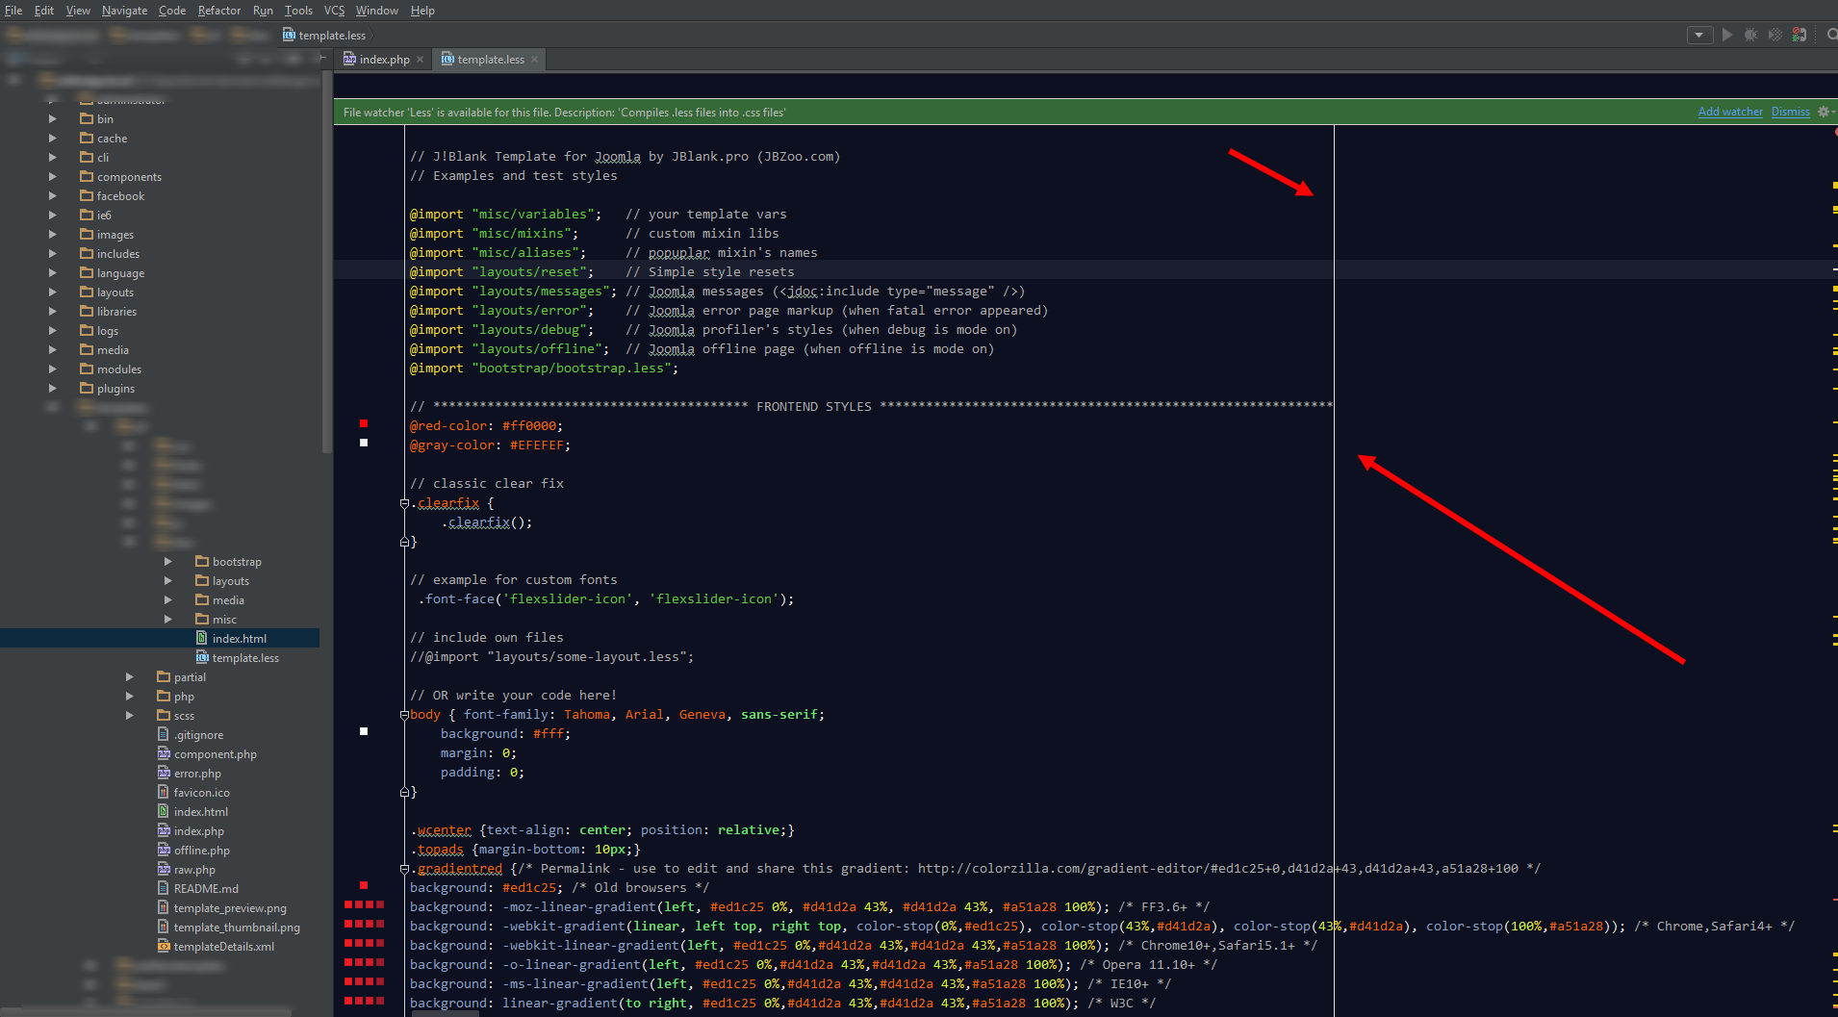The width and height of the screenshot is (1838, 1017).
Task: Close the index.php tab
Action: (x=420, y=60)
